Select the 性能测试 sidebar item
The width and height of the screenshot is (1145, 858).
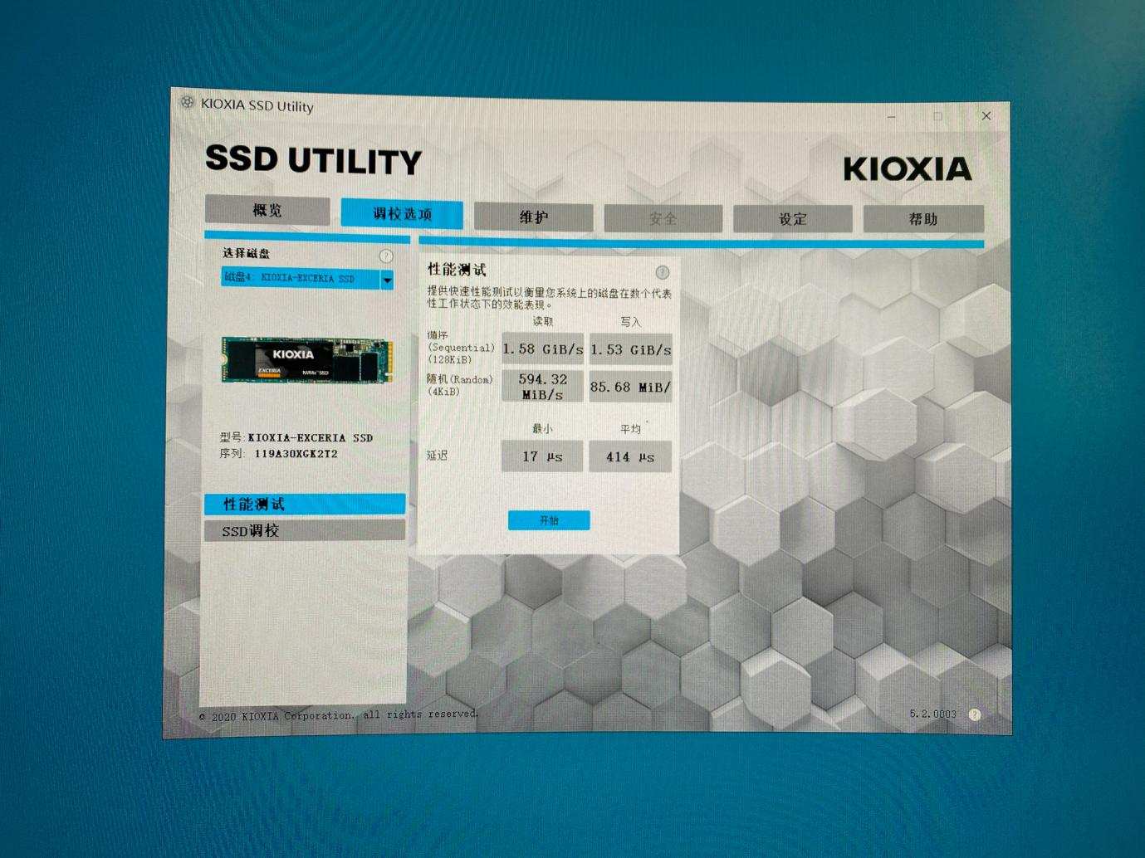[x=305, y=504]
